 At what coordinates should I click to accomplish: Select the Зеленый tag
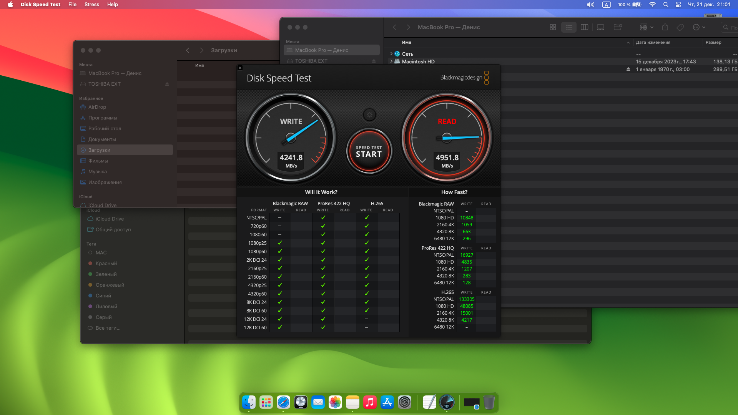132,274
